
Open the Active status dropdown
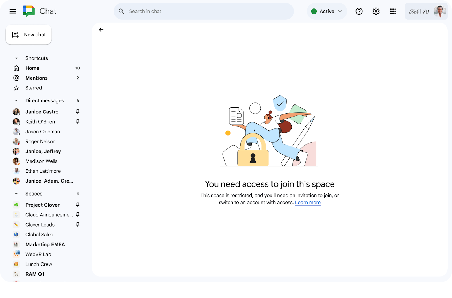[x=327, y=11]
